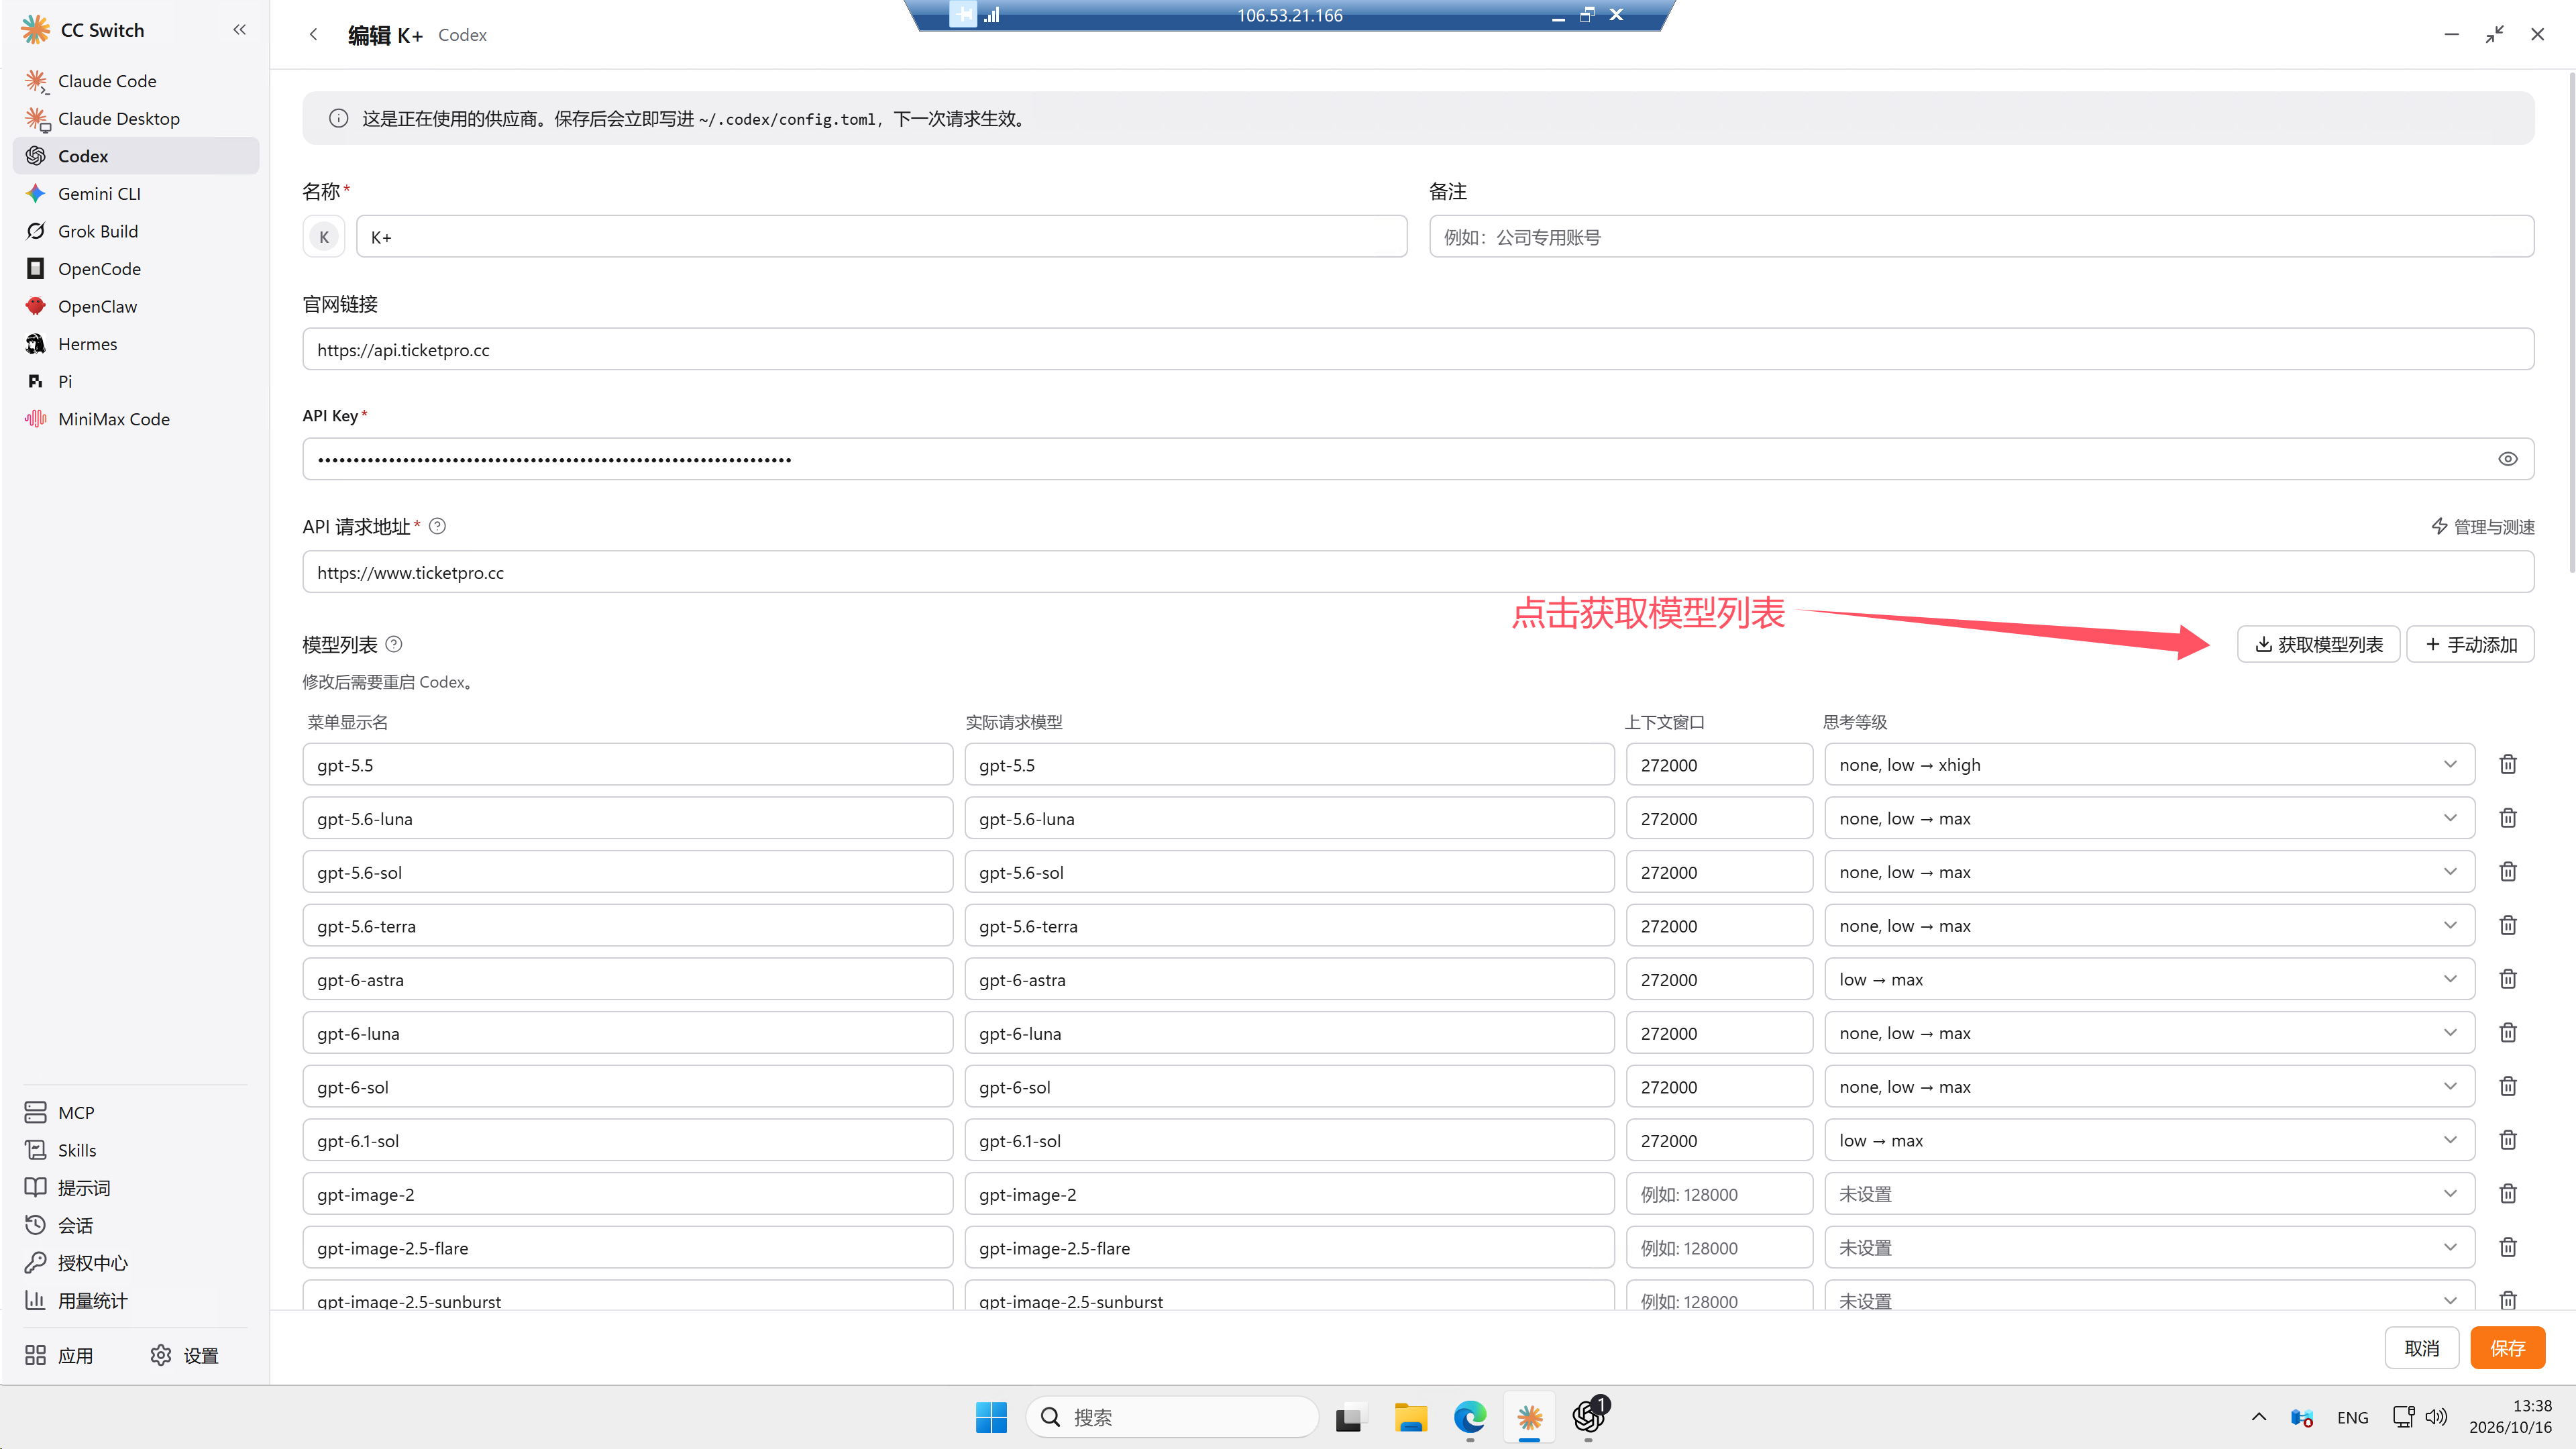The width and height of the screenshot is (2576, 1449).
Task: Open 思考等级 dropdown for gpt-5.5
Action: point(2149,764)
